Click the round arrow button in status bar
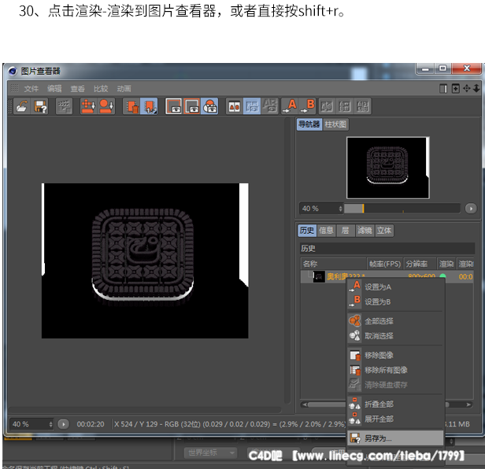 (x=64, y=424)
